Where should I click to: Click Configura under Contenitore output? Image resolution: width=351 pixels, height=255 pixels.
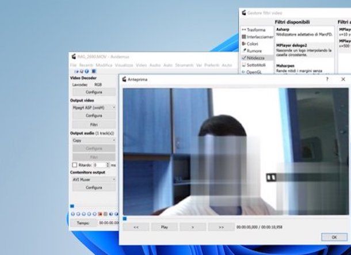pos(94,188)
